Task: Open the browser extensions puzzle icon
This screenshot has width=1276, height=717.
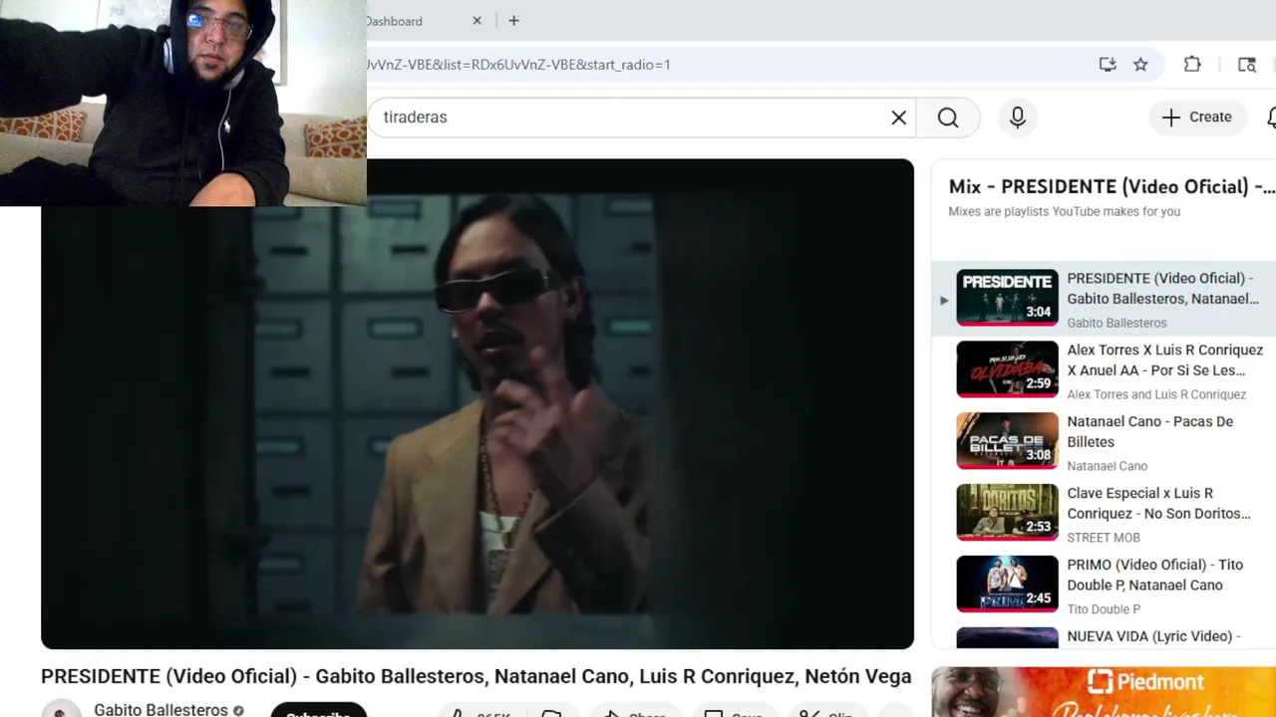Action: click(x=1192, y=65)
